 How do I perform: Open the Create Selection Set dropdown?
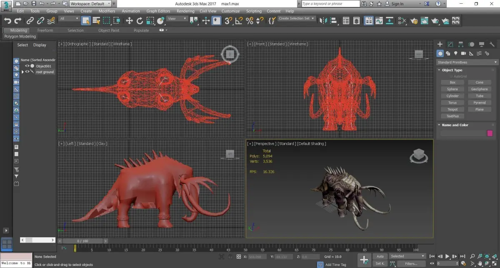point(297,19)
